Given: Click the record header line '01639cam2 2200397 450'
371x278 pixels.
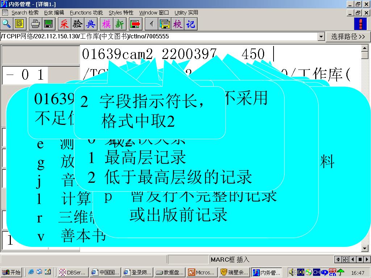Looking at the screenshot, I should (x=173, y=54).
